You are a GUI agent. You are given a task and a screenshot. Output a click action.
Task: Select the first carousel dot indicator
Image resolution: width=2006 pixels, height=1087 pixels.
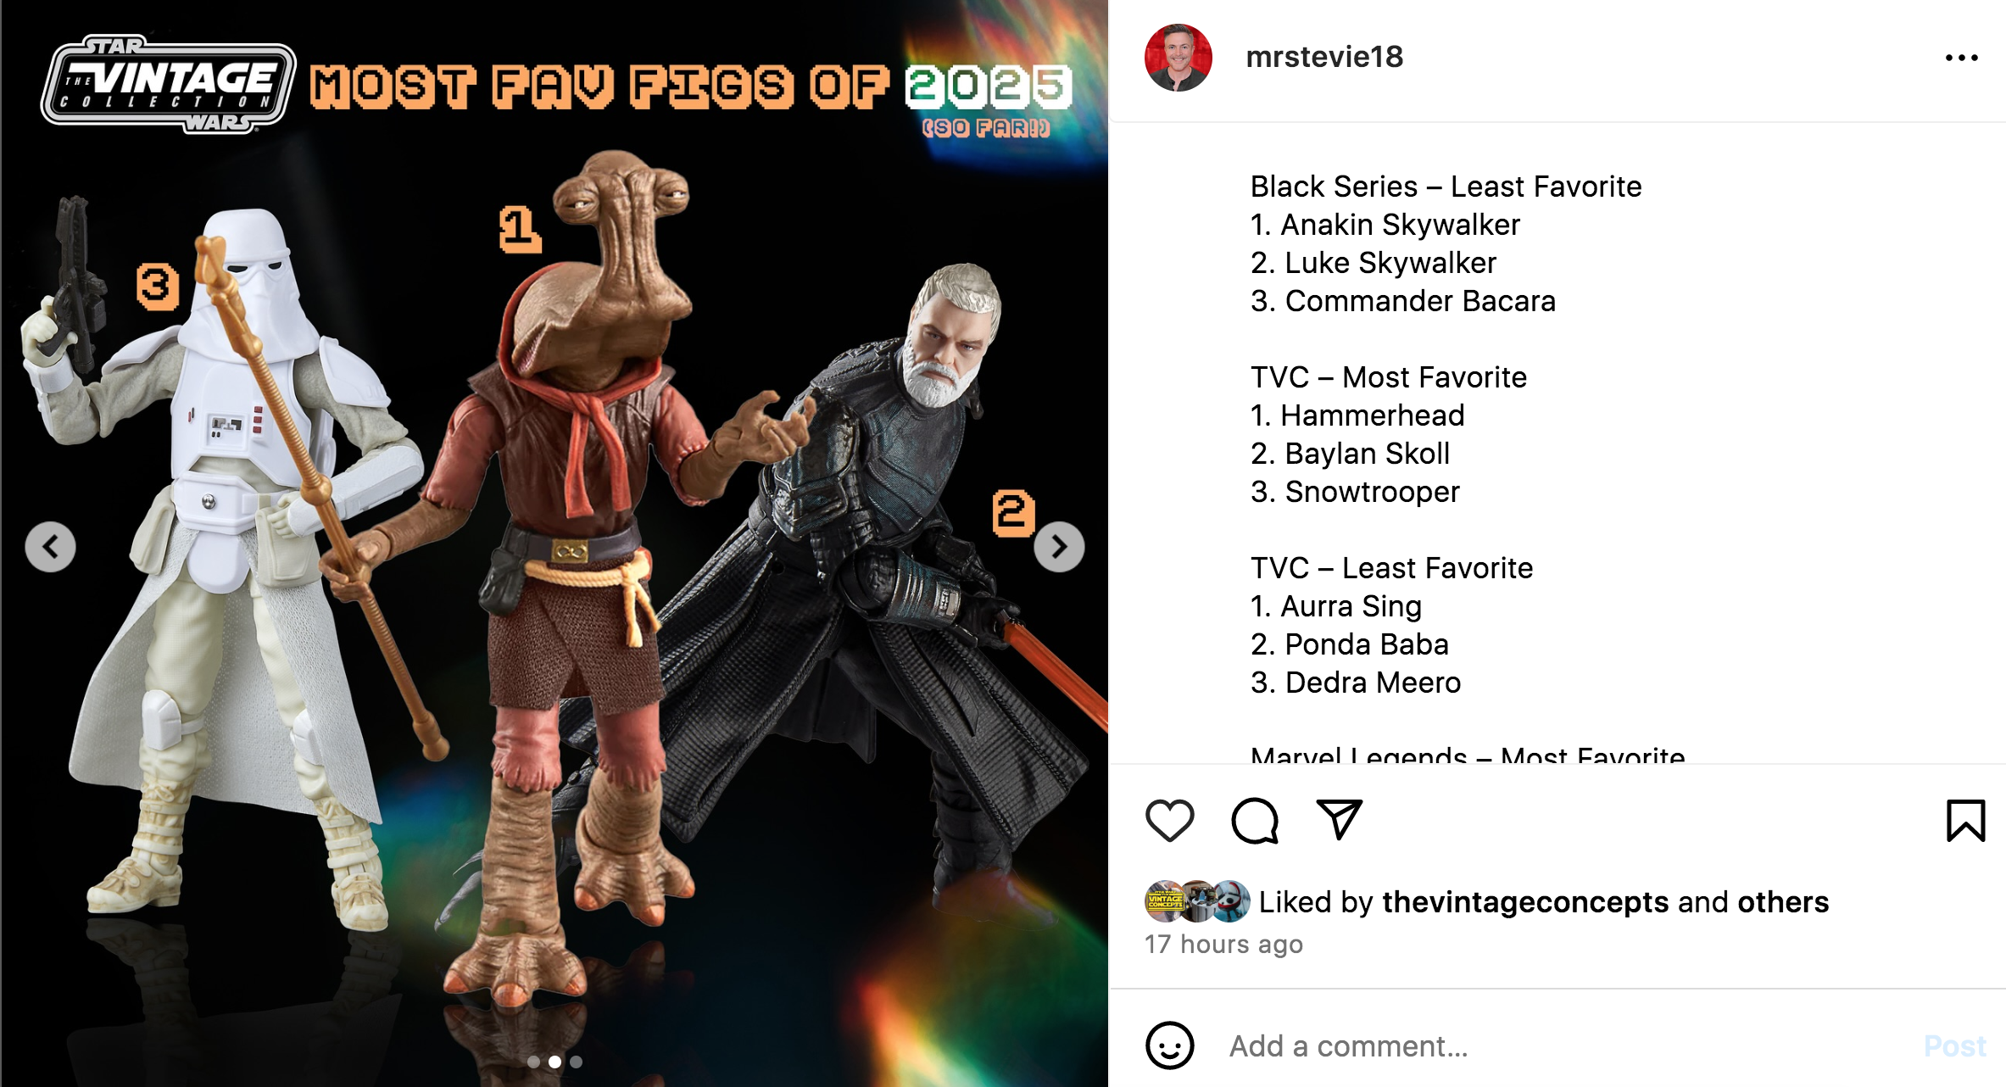pyautogui.click(x=533, y=1062)
